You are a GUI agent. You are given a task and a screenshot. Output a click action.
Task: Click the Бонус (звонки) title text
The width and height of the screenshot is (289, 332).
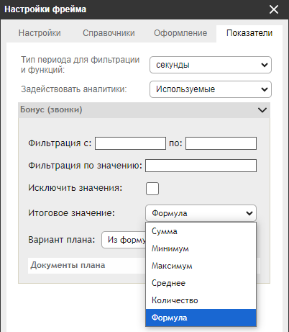(x=51, y=109)
